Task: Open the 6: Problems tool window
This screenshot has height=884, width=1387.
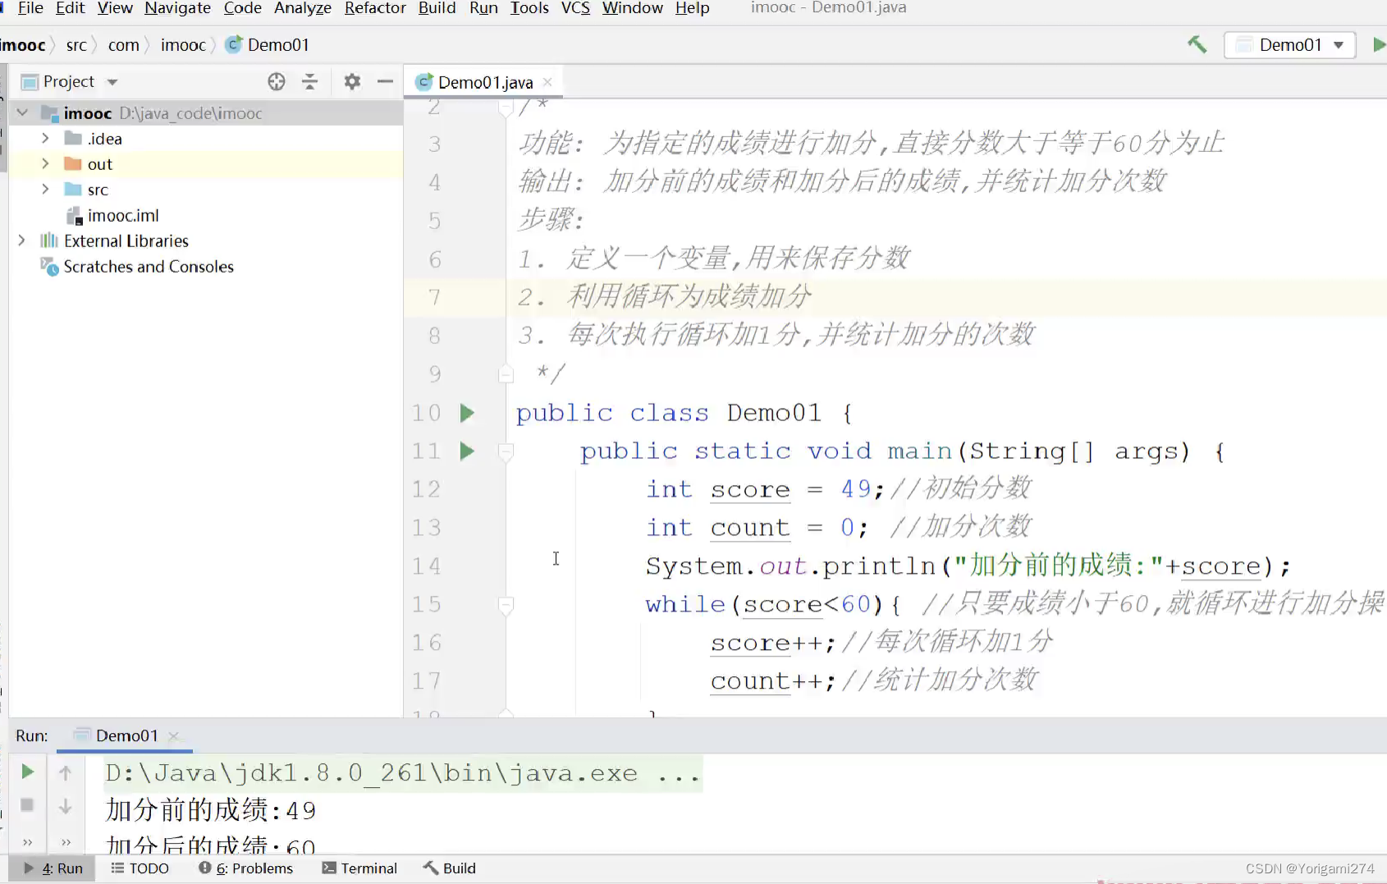Action: point(245,868)
